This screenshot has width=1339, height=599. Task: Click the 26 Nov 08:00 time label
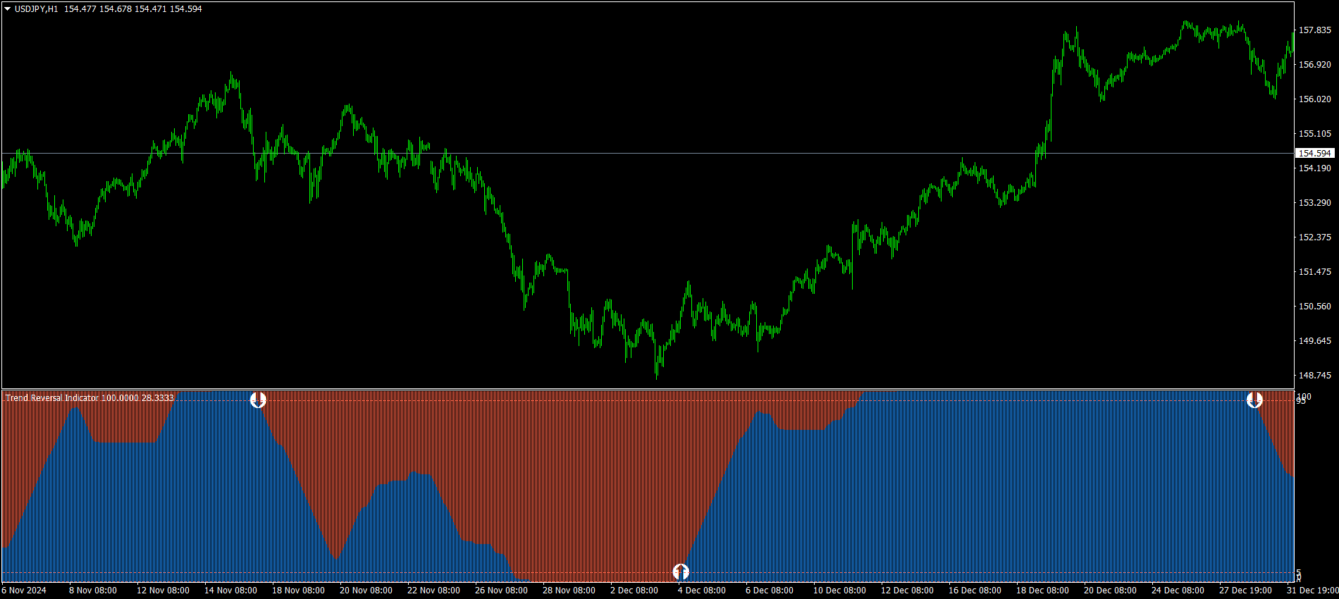(x=500, y=591)
